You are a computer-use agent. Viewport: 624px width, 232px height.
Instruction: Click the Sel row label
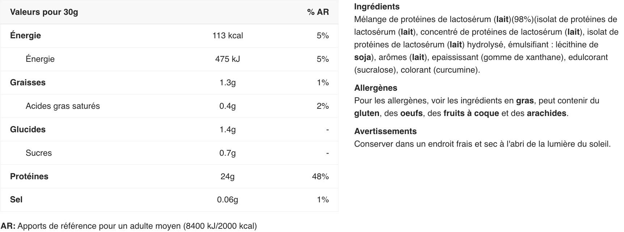tap(16, 199)
